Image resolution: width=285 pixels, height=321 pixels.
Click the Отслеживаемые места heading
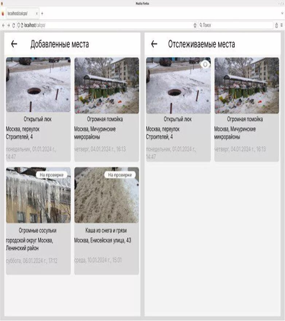pyautogui.click(x=202, y=44)
